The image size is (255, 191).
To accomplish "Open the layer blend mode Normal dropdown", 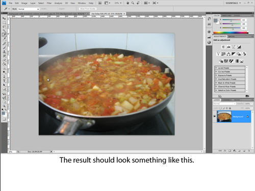I will [224, 103].
